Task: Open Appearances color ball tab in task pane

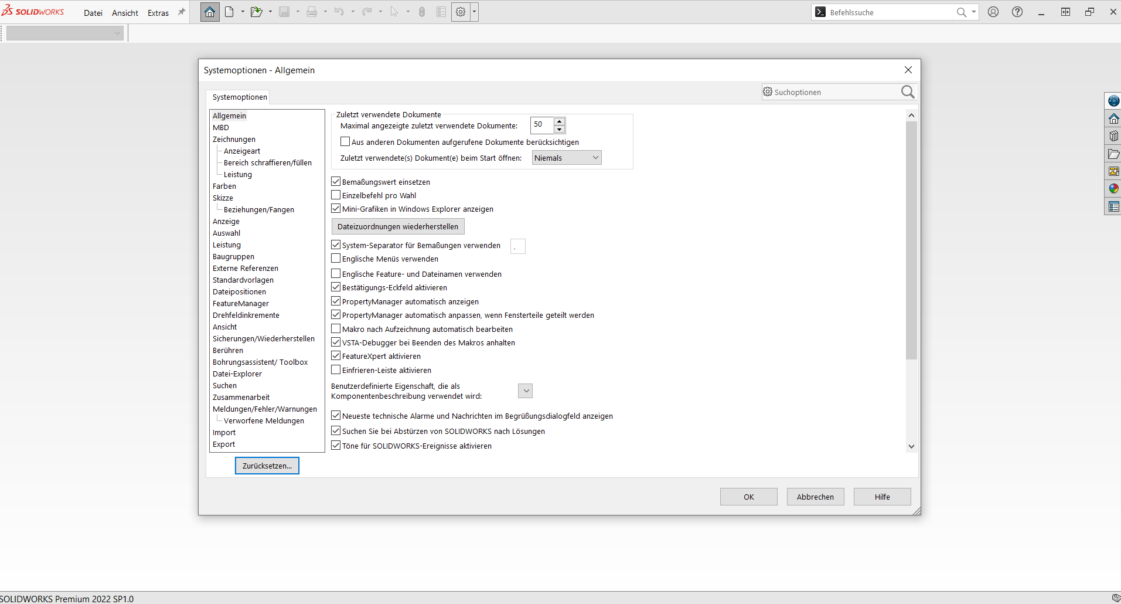Action: (x=1113, y=189)
